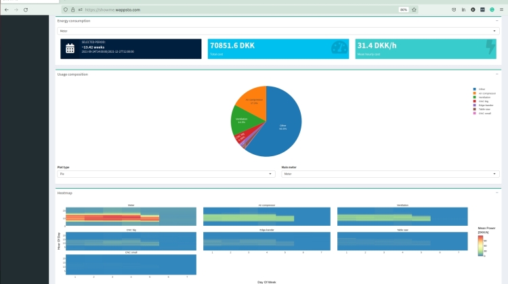Click the padlock site security icon
Screen dimensions: 508x284
(72, 9)
